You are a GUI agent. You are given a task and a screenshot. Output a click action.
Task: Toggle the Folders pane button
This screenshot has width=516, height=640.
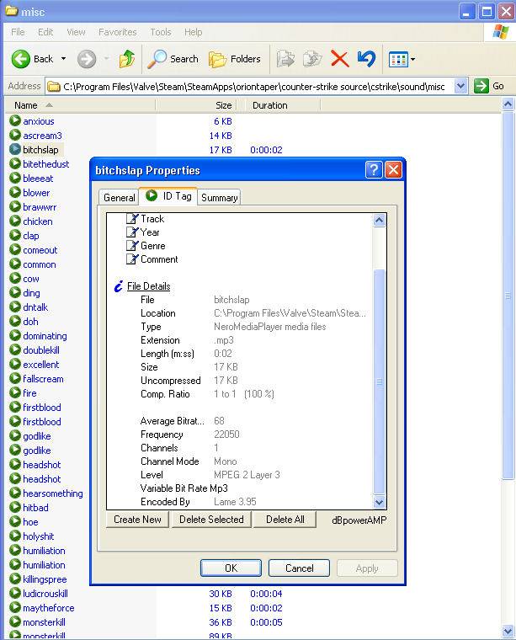point(235,59)
